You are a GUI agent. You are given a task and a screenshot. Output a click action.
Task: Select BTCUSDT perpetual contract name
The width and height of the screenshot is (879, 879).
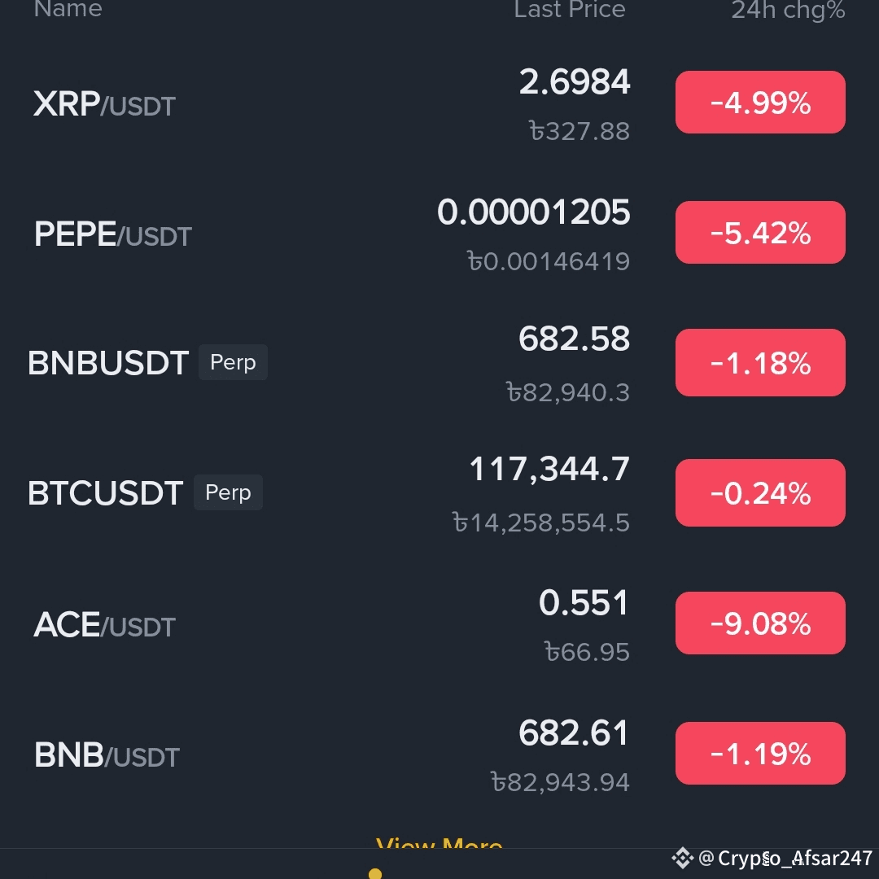click(105, 492)
